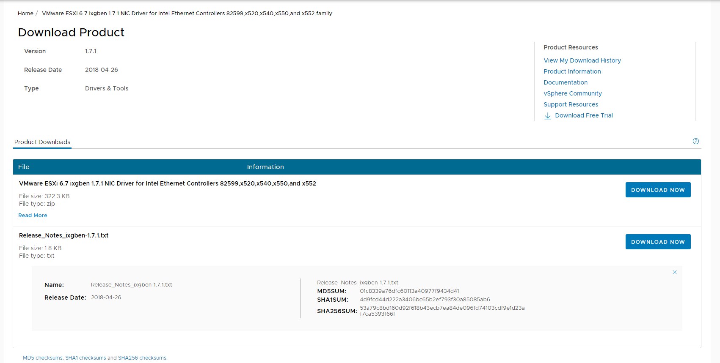This screenshot has width=720, height=363.
Task: Open the Home breadcrumb link
Action: (25, 14)
